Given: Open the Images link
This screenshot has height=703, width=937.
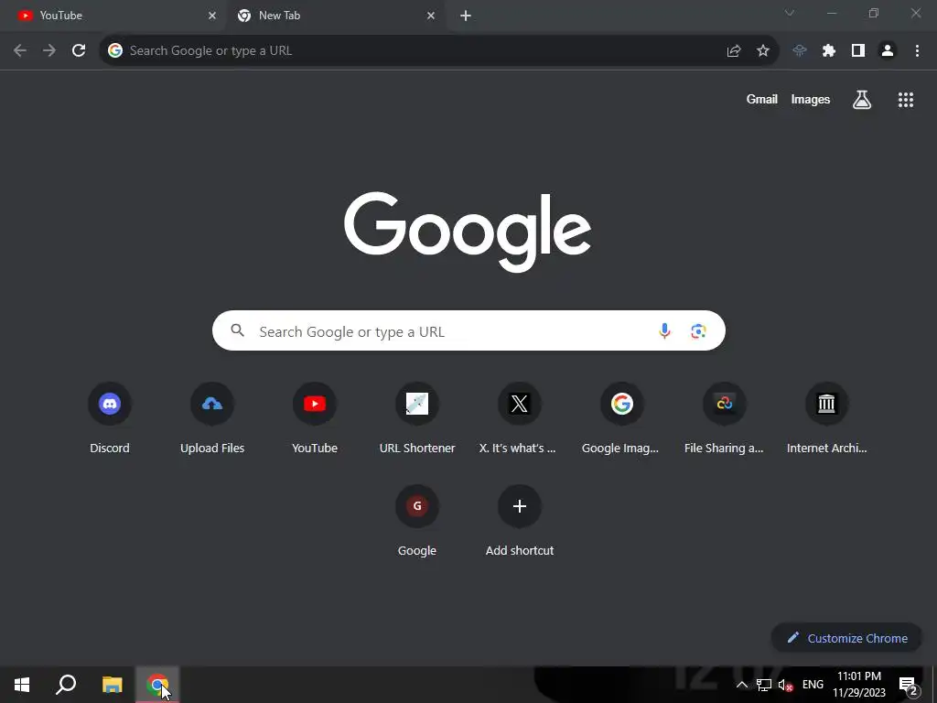Looking at the screenshot, I should [x=811, y=99].
